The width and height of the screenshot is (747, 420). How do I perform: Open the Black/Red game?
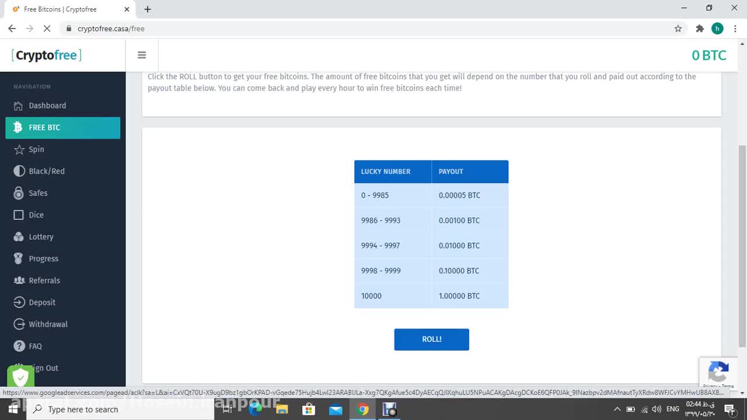[x=47, y=171]
